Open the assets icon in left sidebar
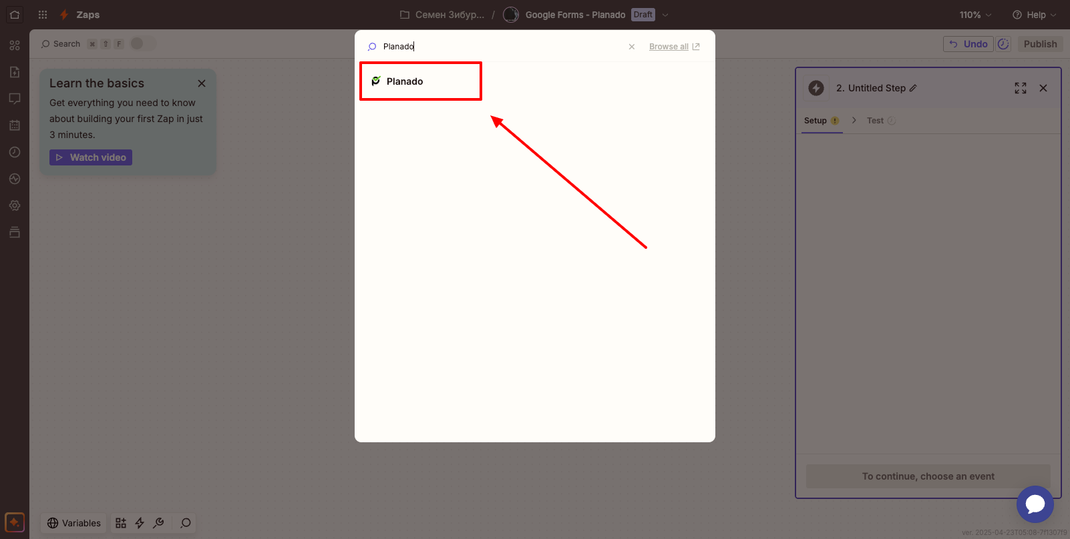Image resolution: width=1070 pixels, height=539 pixels. (x=15, y=45)
